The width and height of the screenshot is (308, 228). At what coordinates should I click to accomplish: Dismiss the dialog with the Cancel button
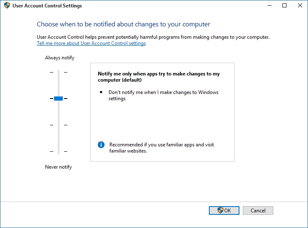[x=258, y=211]
